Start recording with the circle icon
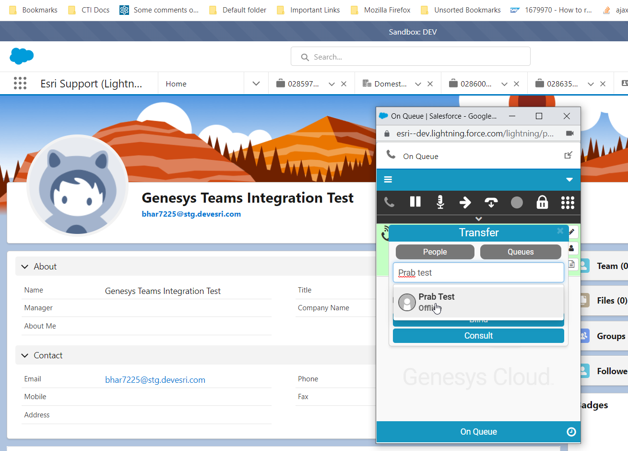This screenshot has width=628, height=451. click(x=517, y=202)
